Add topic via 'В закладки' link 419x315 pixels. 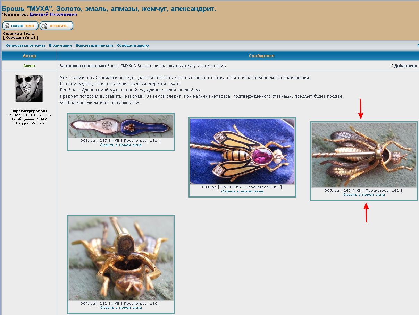click(x=60, y=46)
